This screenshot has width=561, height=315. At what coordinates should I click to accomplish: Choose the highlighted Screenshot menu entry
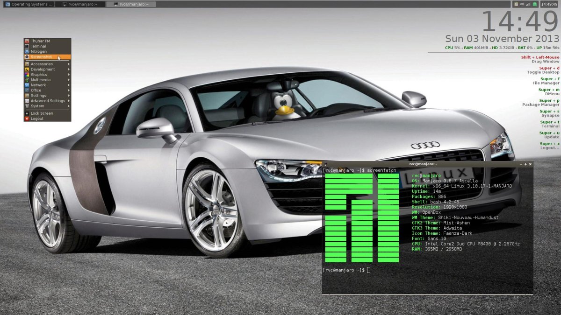tap(47, 57)
